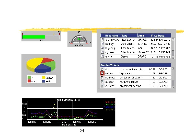Click 'quasar:' ticket host name

tap(110, 82)
